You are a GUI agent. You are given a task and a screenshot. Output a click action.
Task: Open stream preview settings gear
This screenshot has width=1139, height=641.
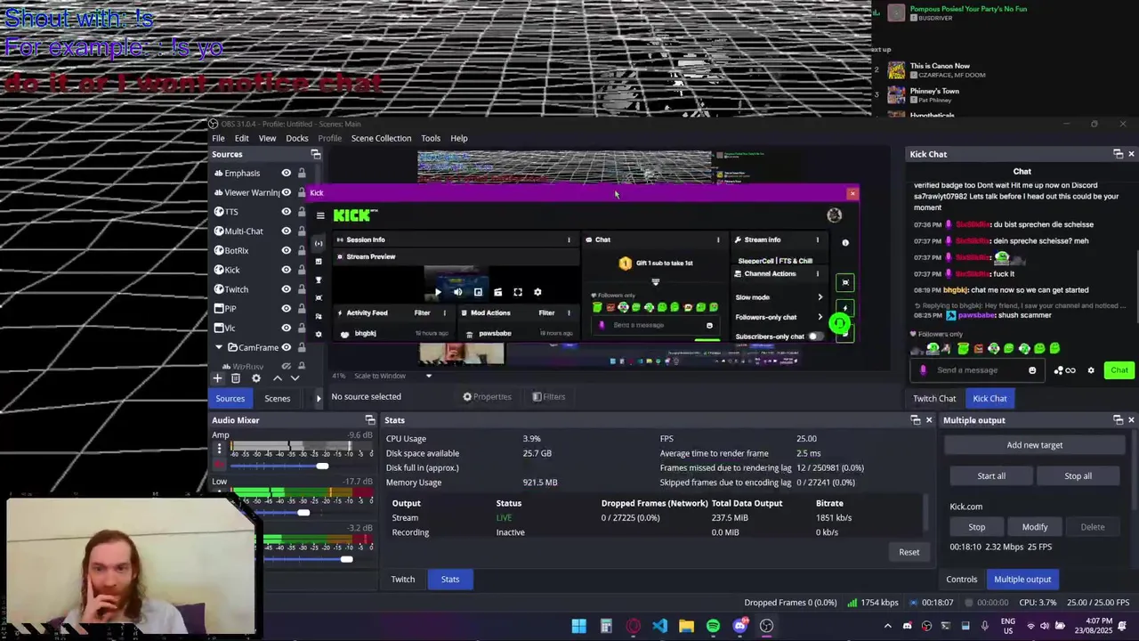point(537,292)
